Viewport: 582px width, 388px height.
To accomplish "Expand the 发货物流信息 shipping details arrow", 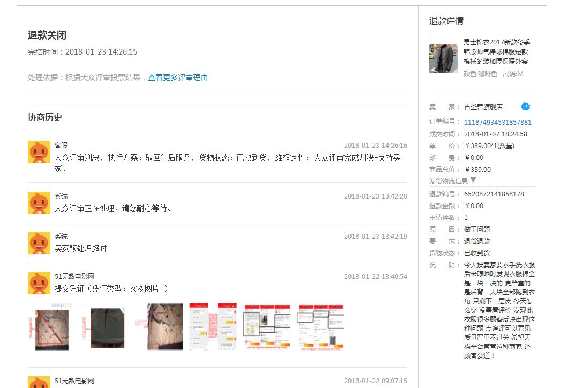I will (473, 180).
